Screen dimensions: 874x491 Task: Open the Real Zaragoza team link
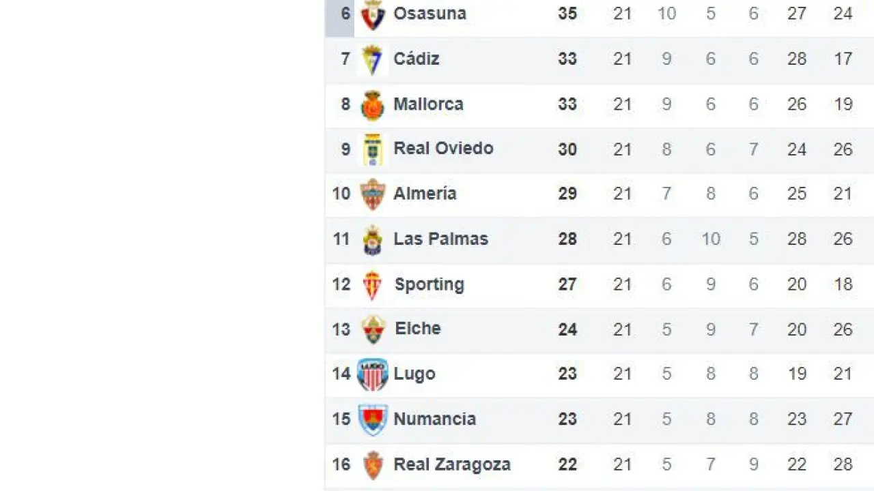click(451, 465)
